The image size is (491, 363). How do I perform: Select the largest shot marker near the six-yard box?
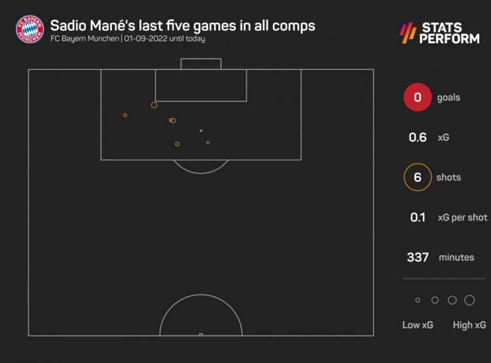pyautogui.click(x=154, y=105)
